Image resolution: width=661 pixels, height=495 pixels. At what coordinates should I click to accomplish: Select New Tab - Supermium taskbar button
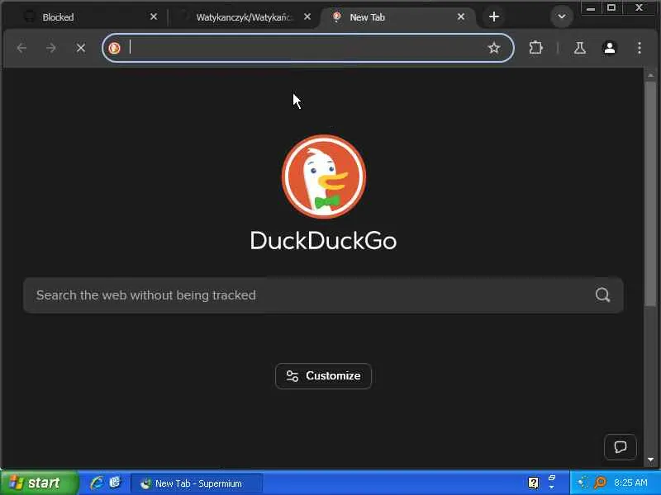(x=197, y=483)
